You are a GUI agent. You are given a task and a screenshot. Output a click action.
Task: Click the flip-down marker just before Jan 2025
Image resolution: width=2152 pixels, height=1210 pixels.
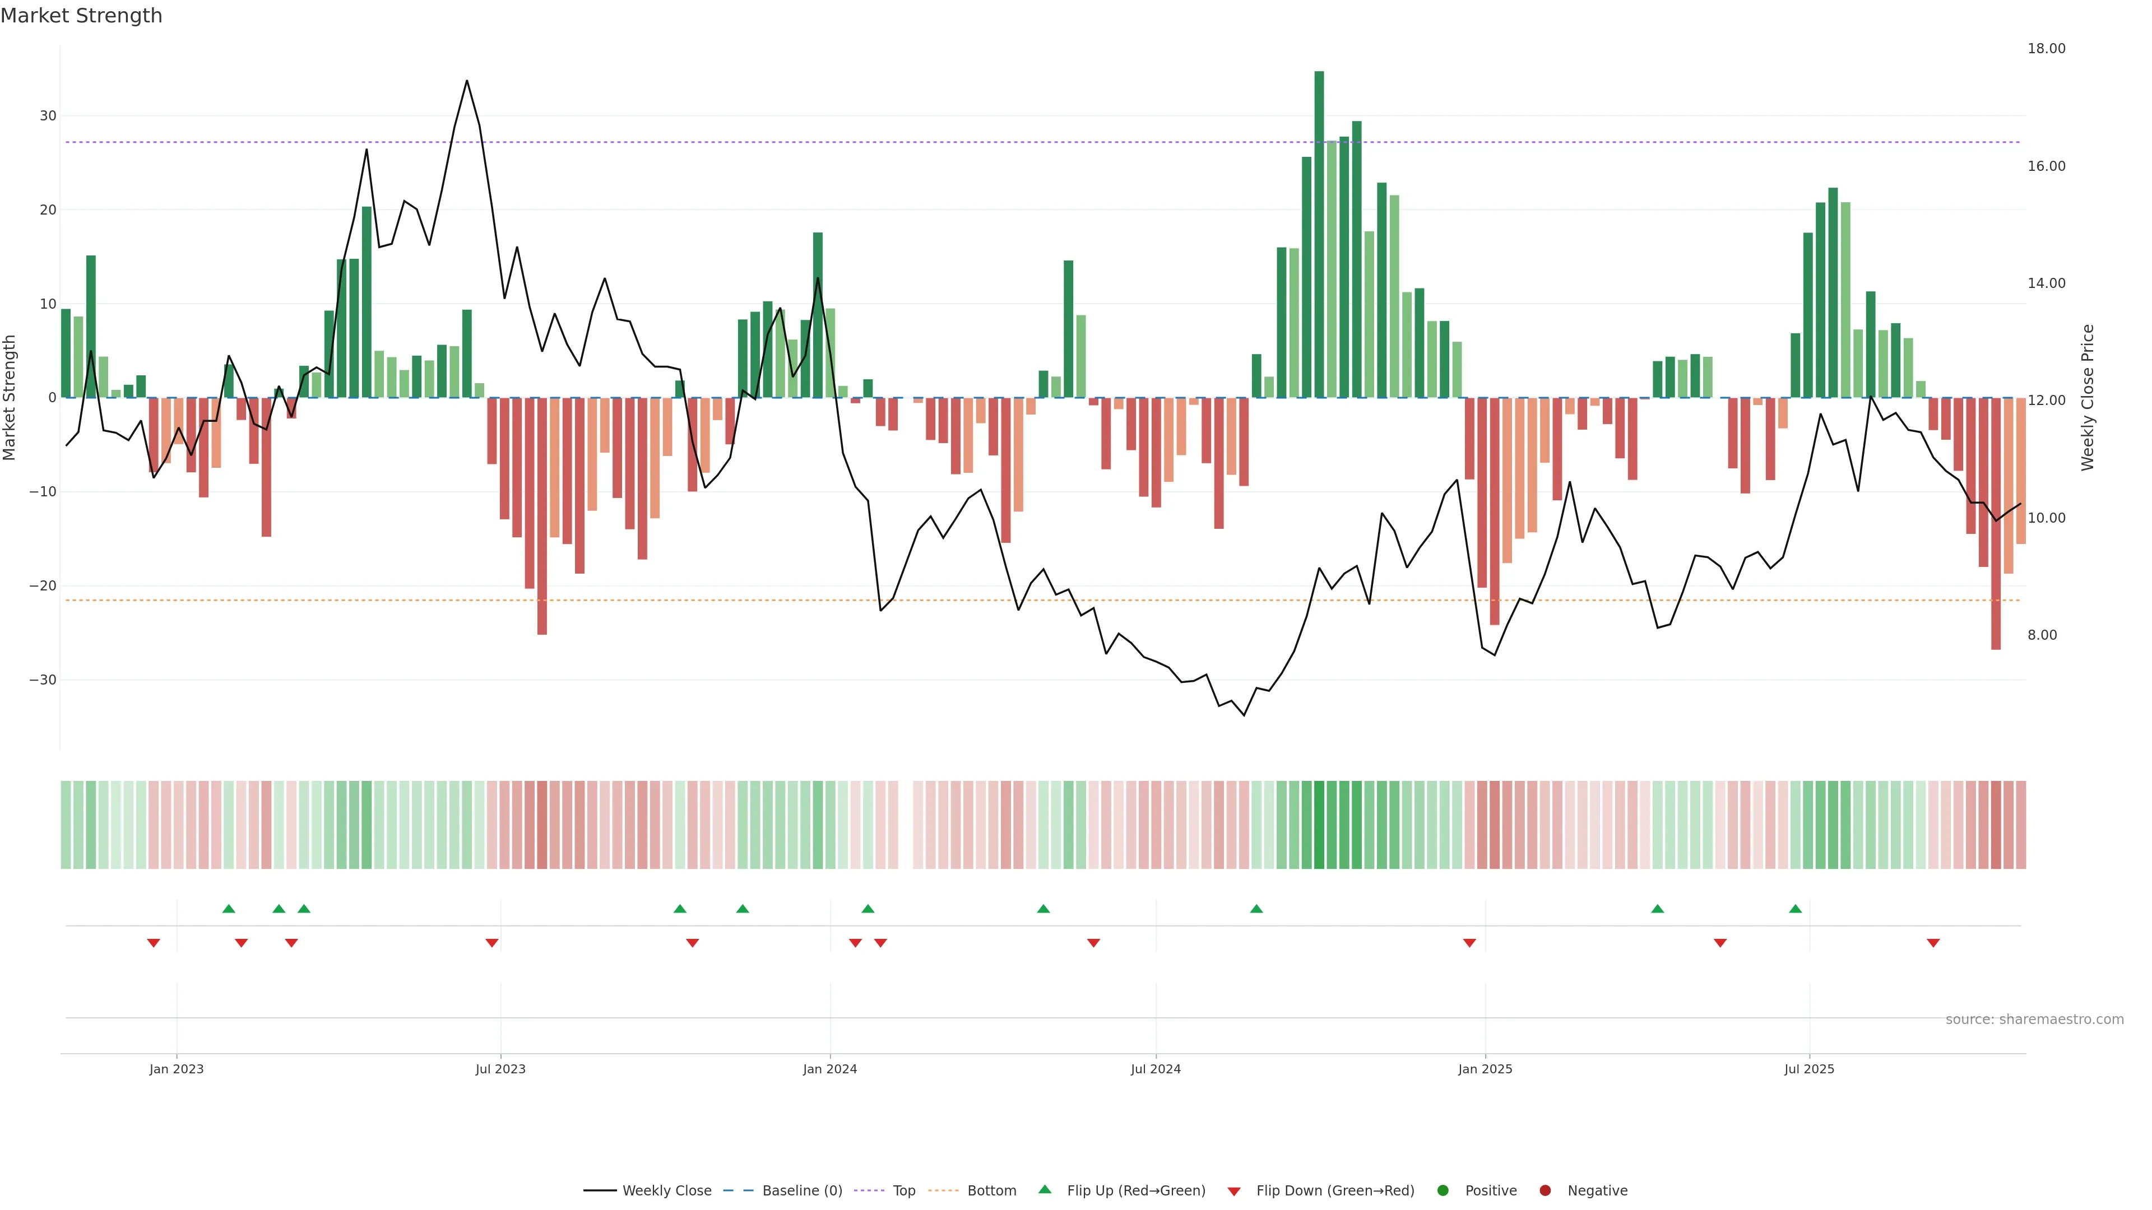(1469, 943)
